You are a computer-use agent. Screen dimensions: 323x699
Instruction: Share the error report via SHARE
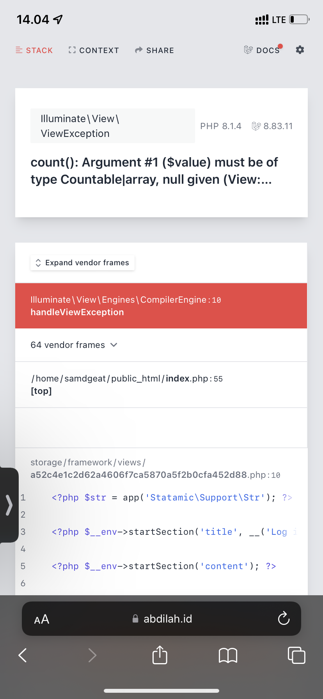[154, 50]
